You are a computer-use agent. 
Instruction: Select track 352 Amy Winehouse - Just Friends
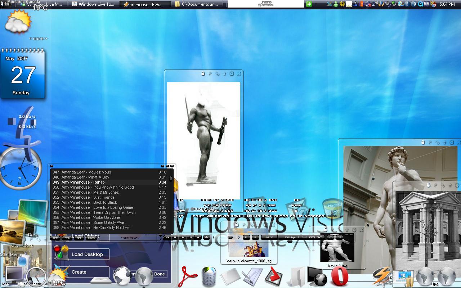point(109,197)
